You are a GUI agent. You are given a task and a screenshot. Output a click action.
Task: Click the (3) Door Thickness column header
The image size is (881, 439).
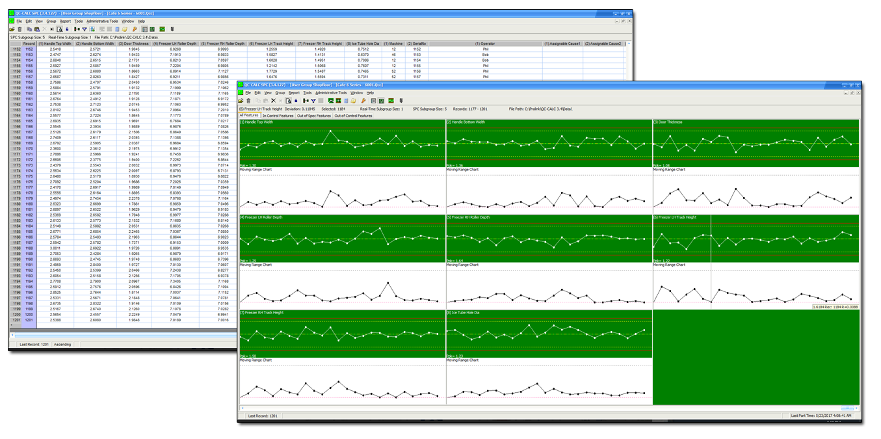133,44
